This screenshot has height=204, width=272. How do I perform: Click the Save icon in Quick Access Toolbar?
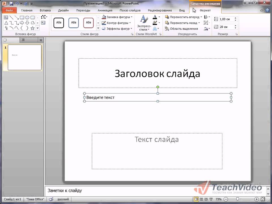(11, 3)
